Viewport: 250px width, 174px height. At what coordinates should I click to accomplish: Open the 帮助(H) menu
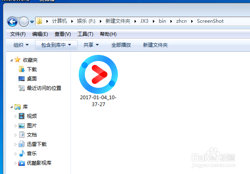(108, 34)
